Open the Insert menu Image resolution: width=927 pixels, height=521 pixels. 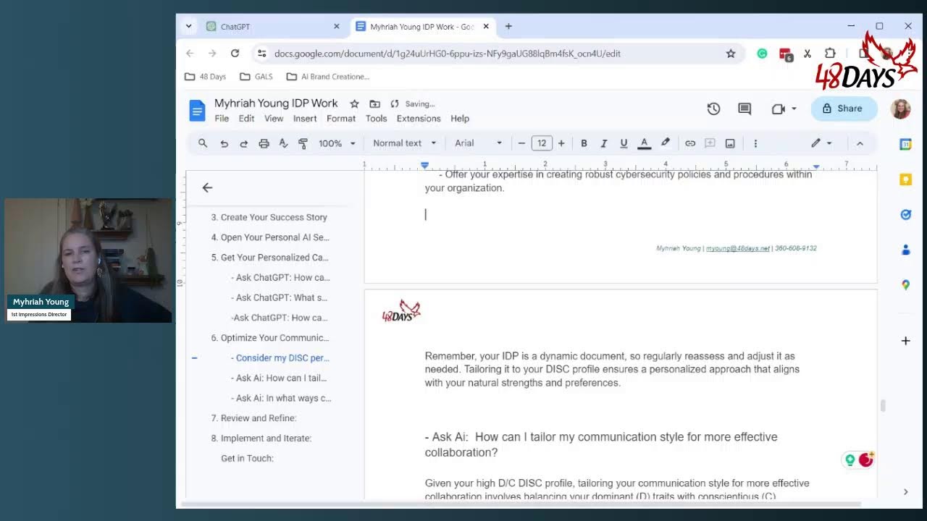click(305, 119)
